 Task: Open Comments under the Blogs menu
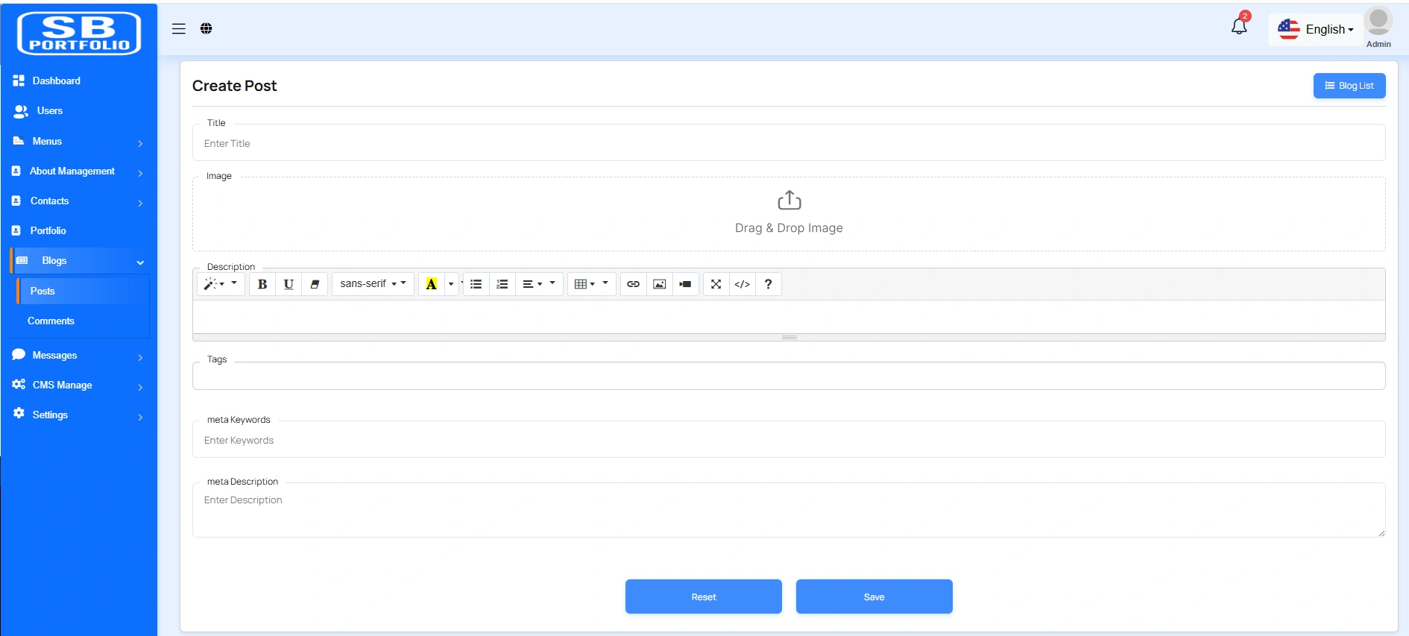pyautogui.click(x=51, y=321)
